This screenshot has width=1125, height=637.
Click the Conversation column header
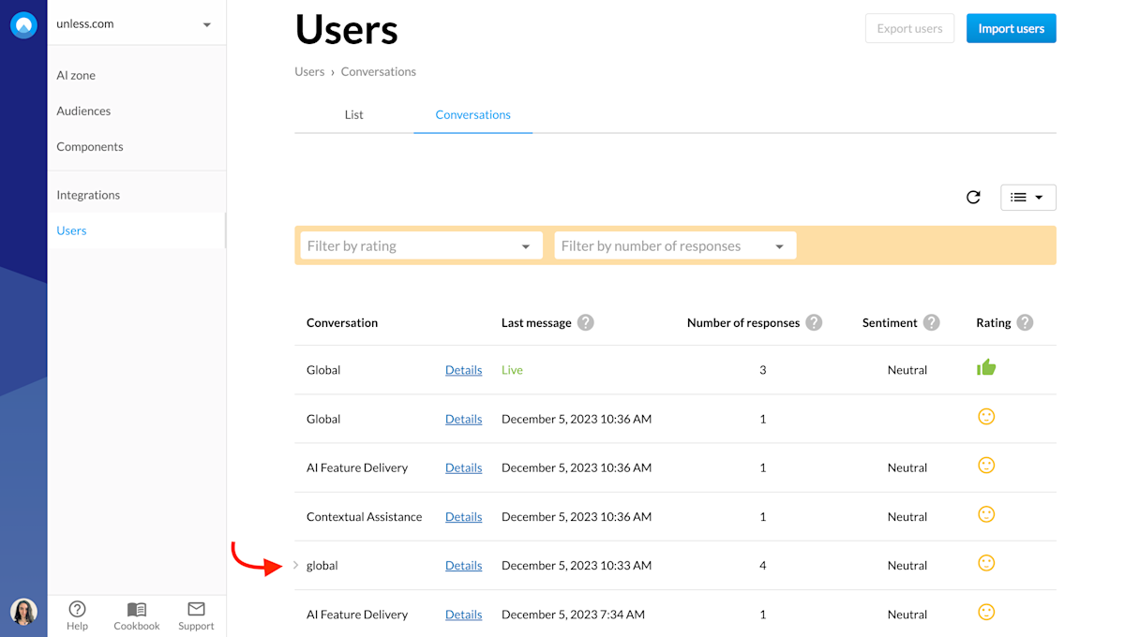coord(342,322)
